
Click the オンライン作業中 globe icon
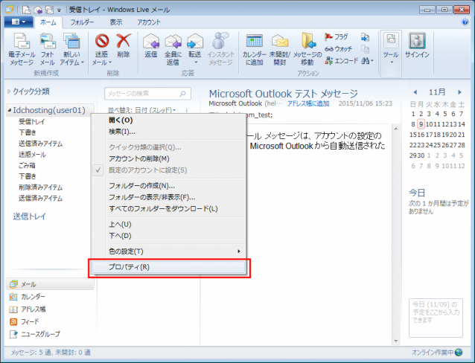[459, 353]
